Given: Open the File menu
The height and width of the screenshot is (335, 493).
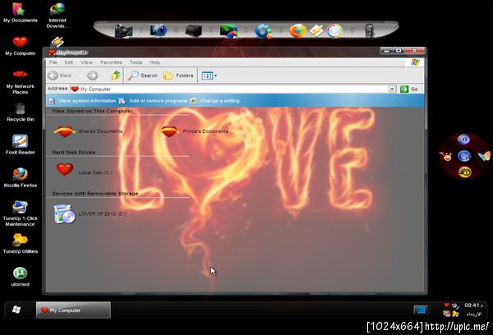Looking at the screenshot, I should coord(53,62).
